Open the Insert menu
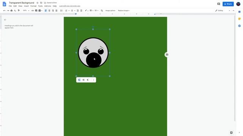Screen dimensions: 243x136 26,6
